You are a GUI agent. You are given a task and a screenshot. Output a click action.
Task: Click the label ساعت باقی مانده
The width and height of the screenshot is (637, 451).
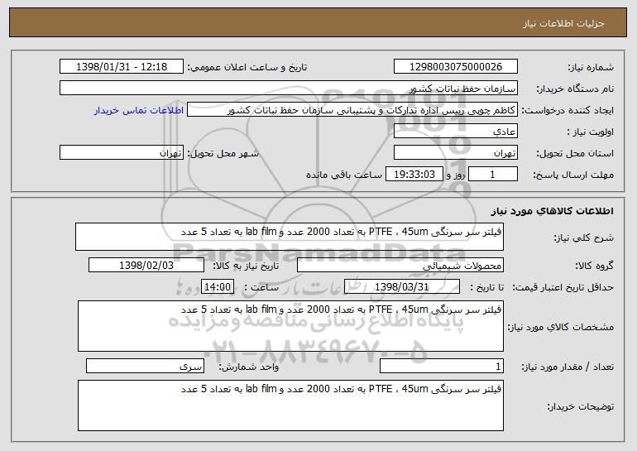[x=343, y=175]
